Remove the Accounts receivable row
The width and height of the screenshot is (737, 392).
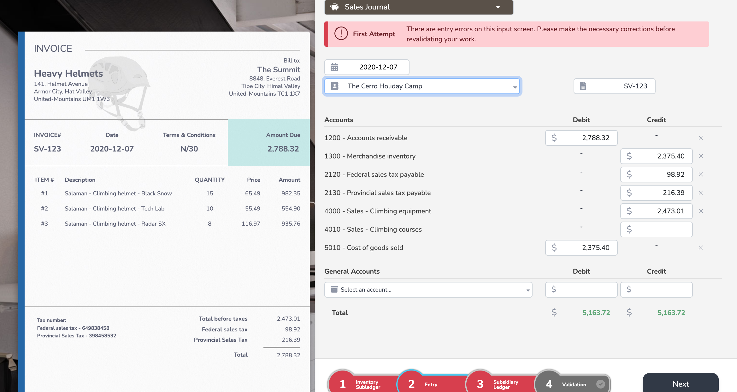[x=701, y=138]
